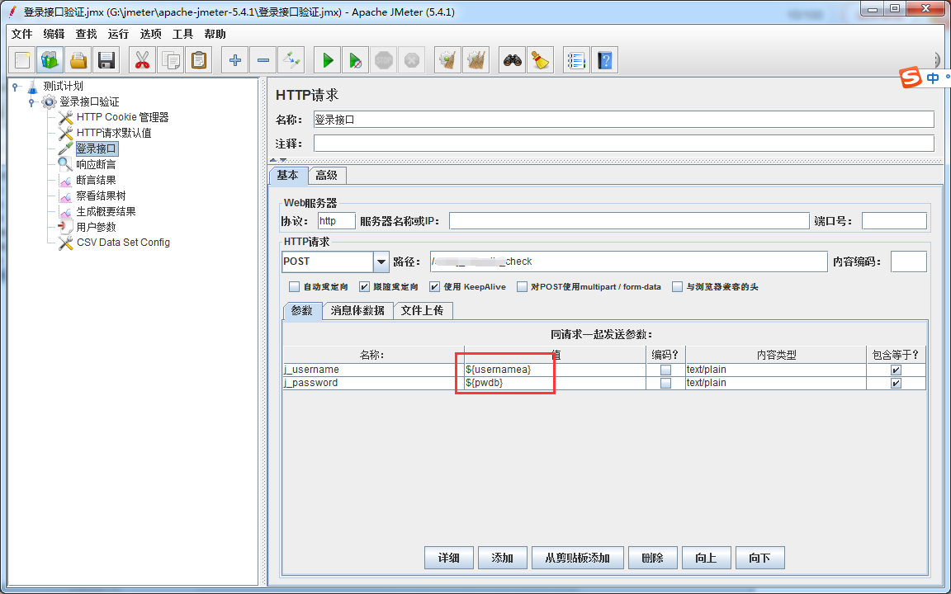Viewport: 951px width, 594px height.
Task: Open the Function Helper list icon
Action: click(x=576, y=60)
